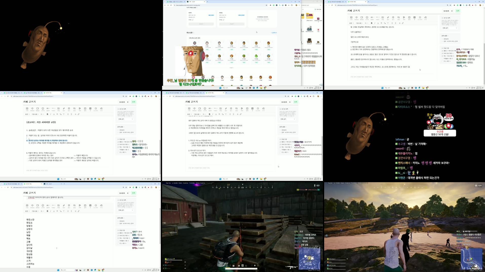Click the + 등록하기 link beside 퍼스나콘
Image resolution: width=485 pixels, height=272 pixels.
tap(274, 33)
